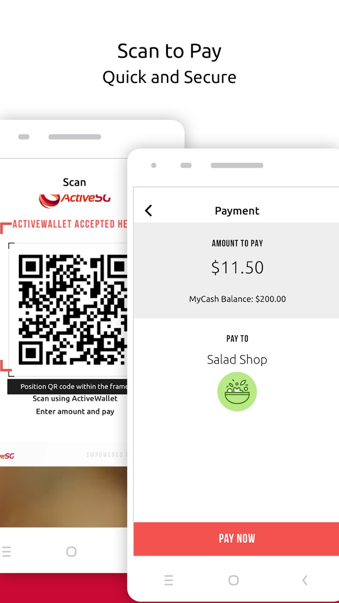The height and width of the screenshot is (603, 339).
Task: Tap the recent apps icon on left phone
Action: coord(6,551)
